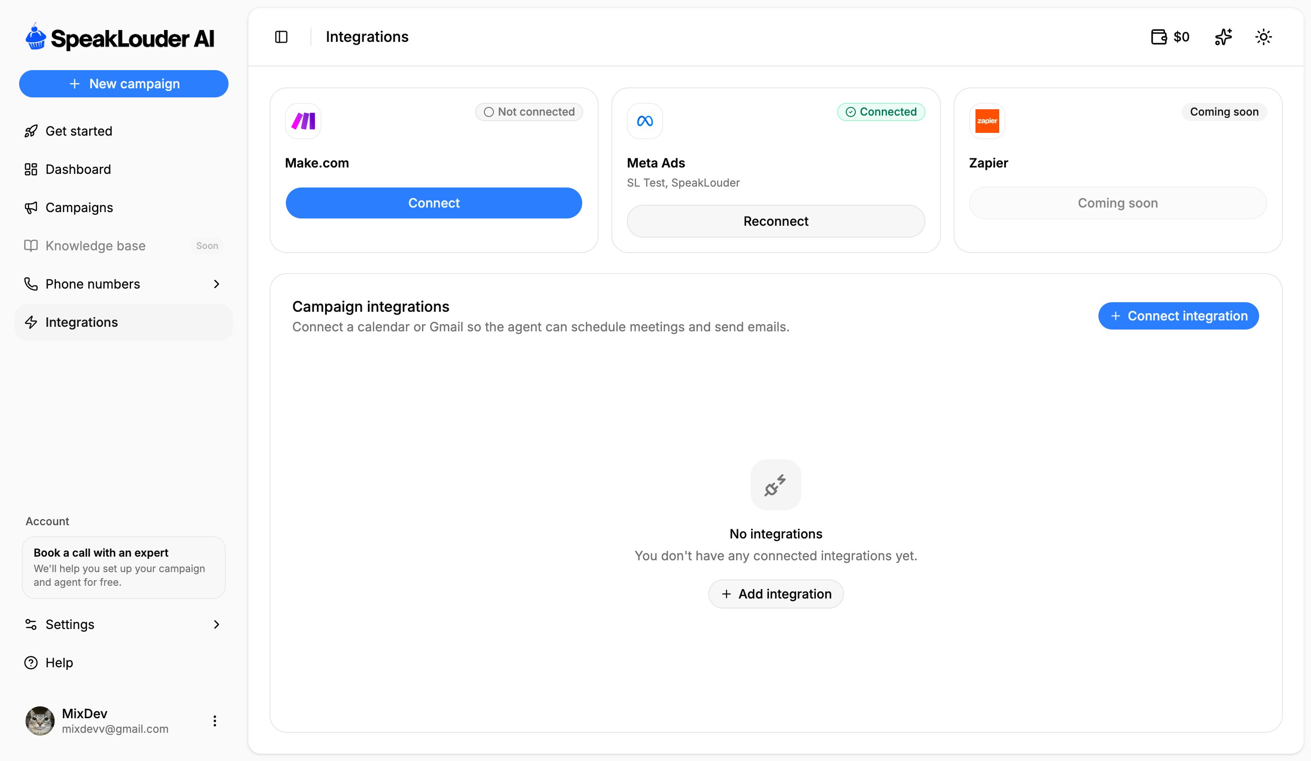Click the Integrations page title
Screen dimensions: 1311x761
367,37
